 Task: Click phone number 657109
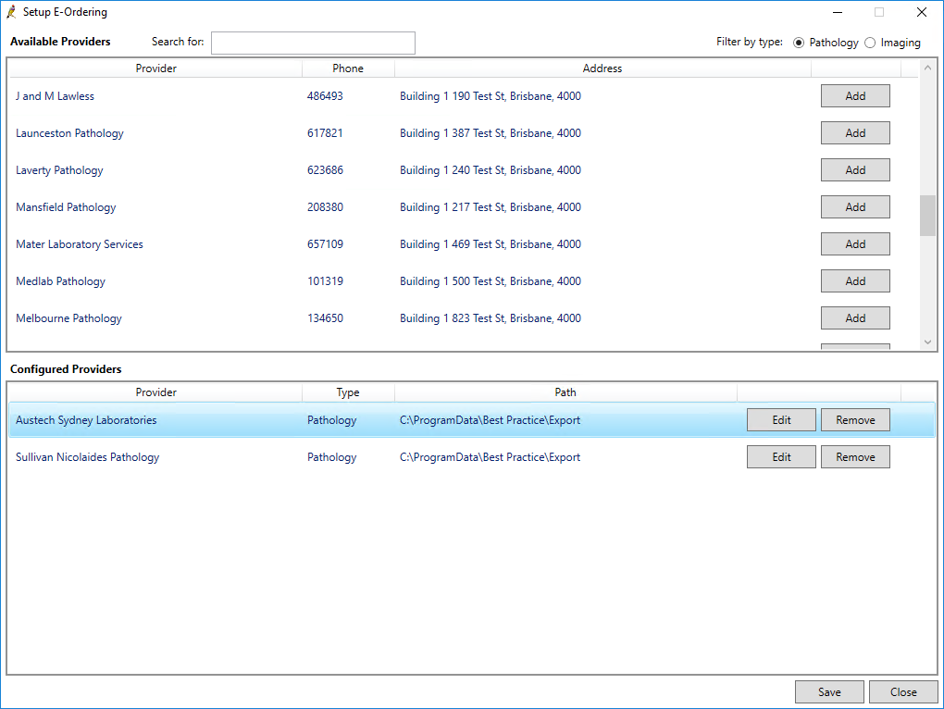tap(325, 244)
